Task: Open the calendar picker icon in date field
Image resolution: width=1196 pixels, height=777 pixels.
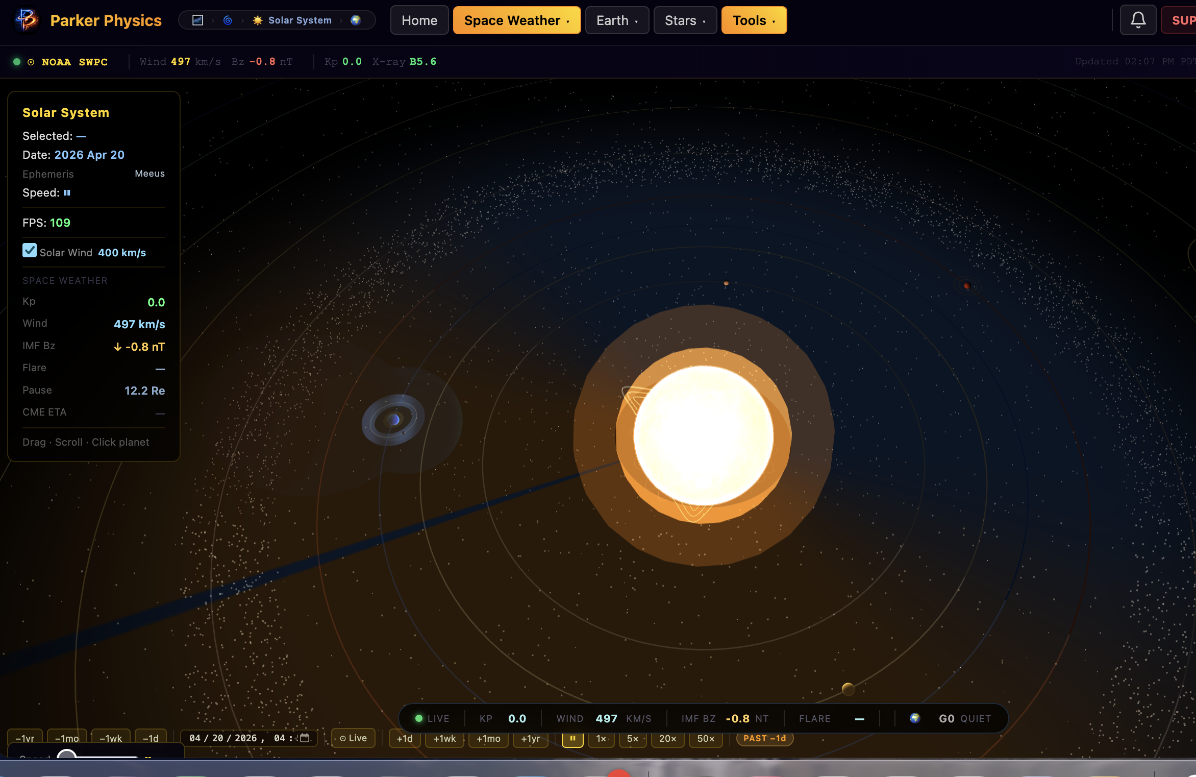Action: [305, 738]
